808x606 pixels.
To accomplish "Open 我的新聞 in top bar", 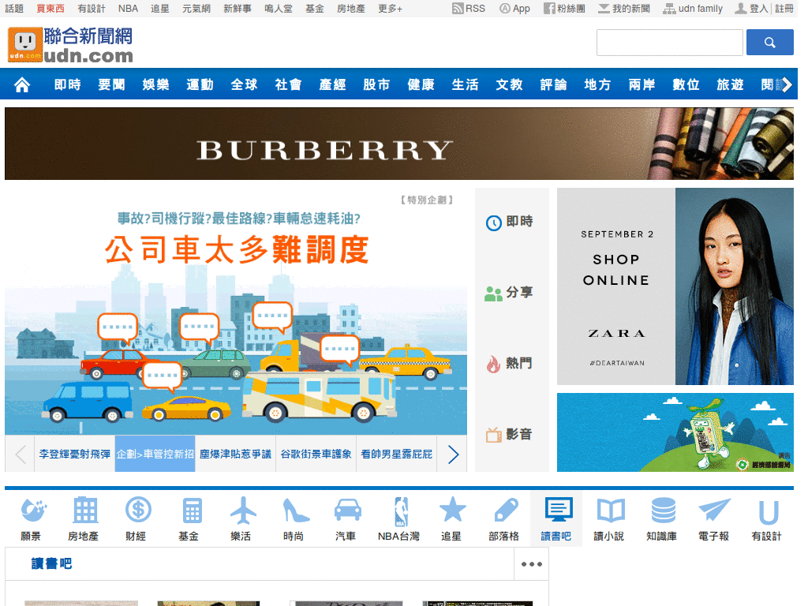I will pos(624,8).
